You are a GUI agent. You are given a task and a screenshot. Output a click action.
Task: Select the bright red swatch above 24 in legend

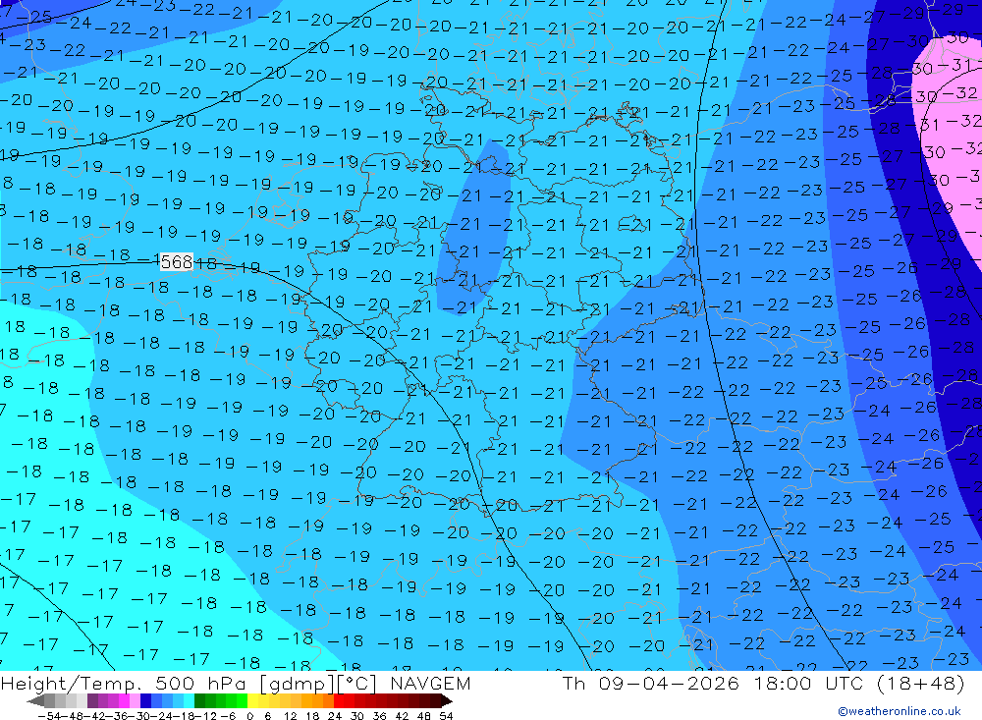coord(339,700)
